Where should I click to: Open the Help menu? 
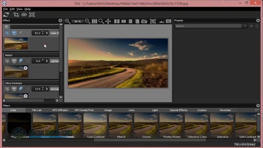click(x=28, y=9)
